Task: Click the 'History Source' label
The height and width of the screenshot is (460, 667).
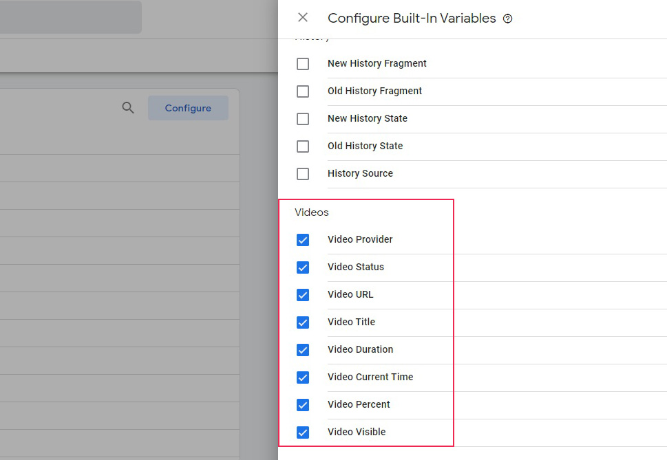Action: 360,173
